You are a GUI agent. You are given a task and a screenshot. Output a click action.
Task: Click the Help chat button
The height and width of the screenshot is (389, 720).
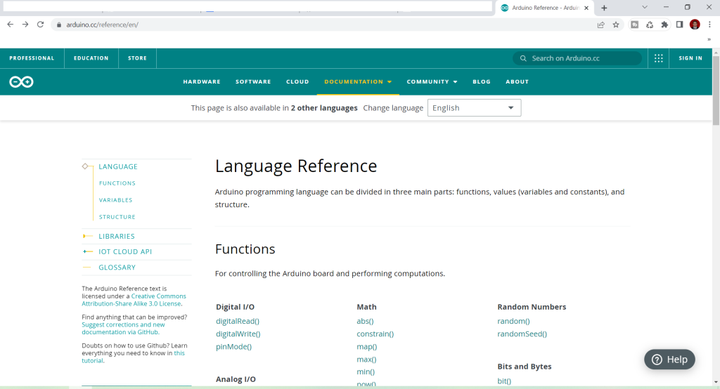click(x=669, y=360)
